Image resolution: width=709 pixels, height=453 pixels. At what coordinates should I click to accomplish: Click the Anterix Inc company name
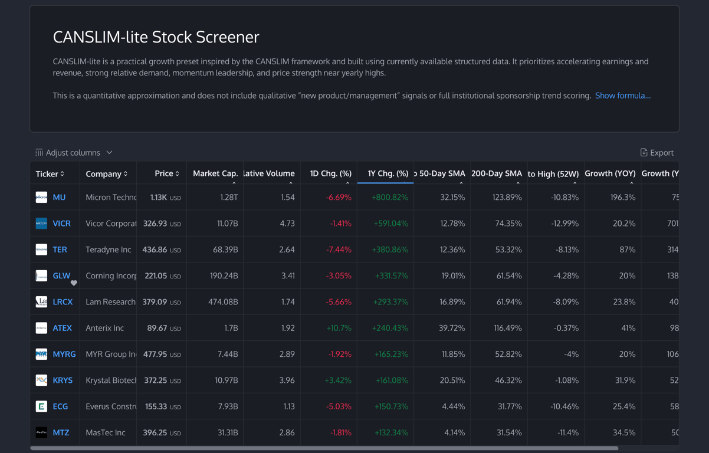point(104,328)
